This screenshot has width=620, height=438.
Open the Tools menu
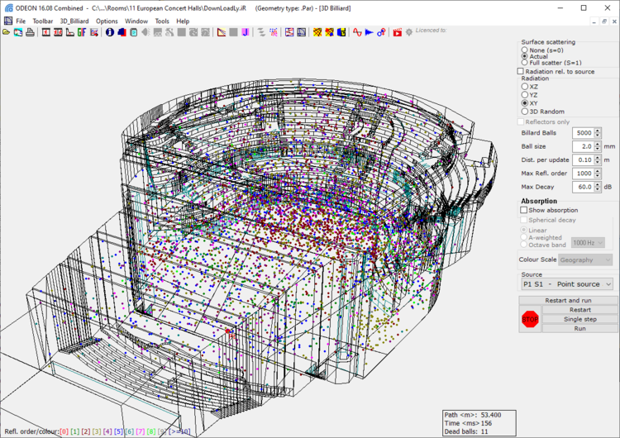(162, 21)
